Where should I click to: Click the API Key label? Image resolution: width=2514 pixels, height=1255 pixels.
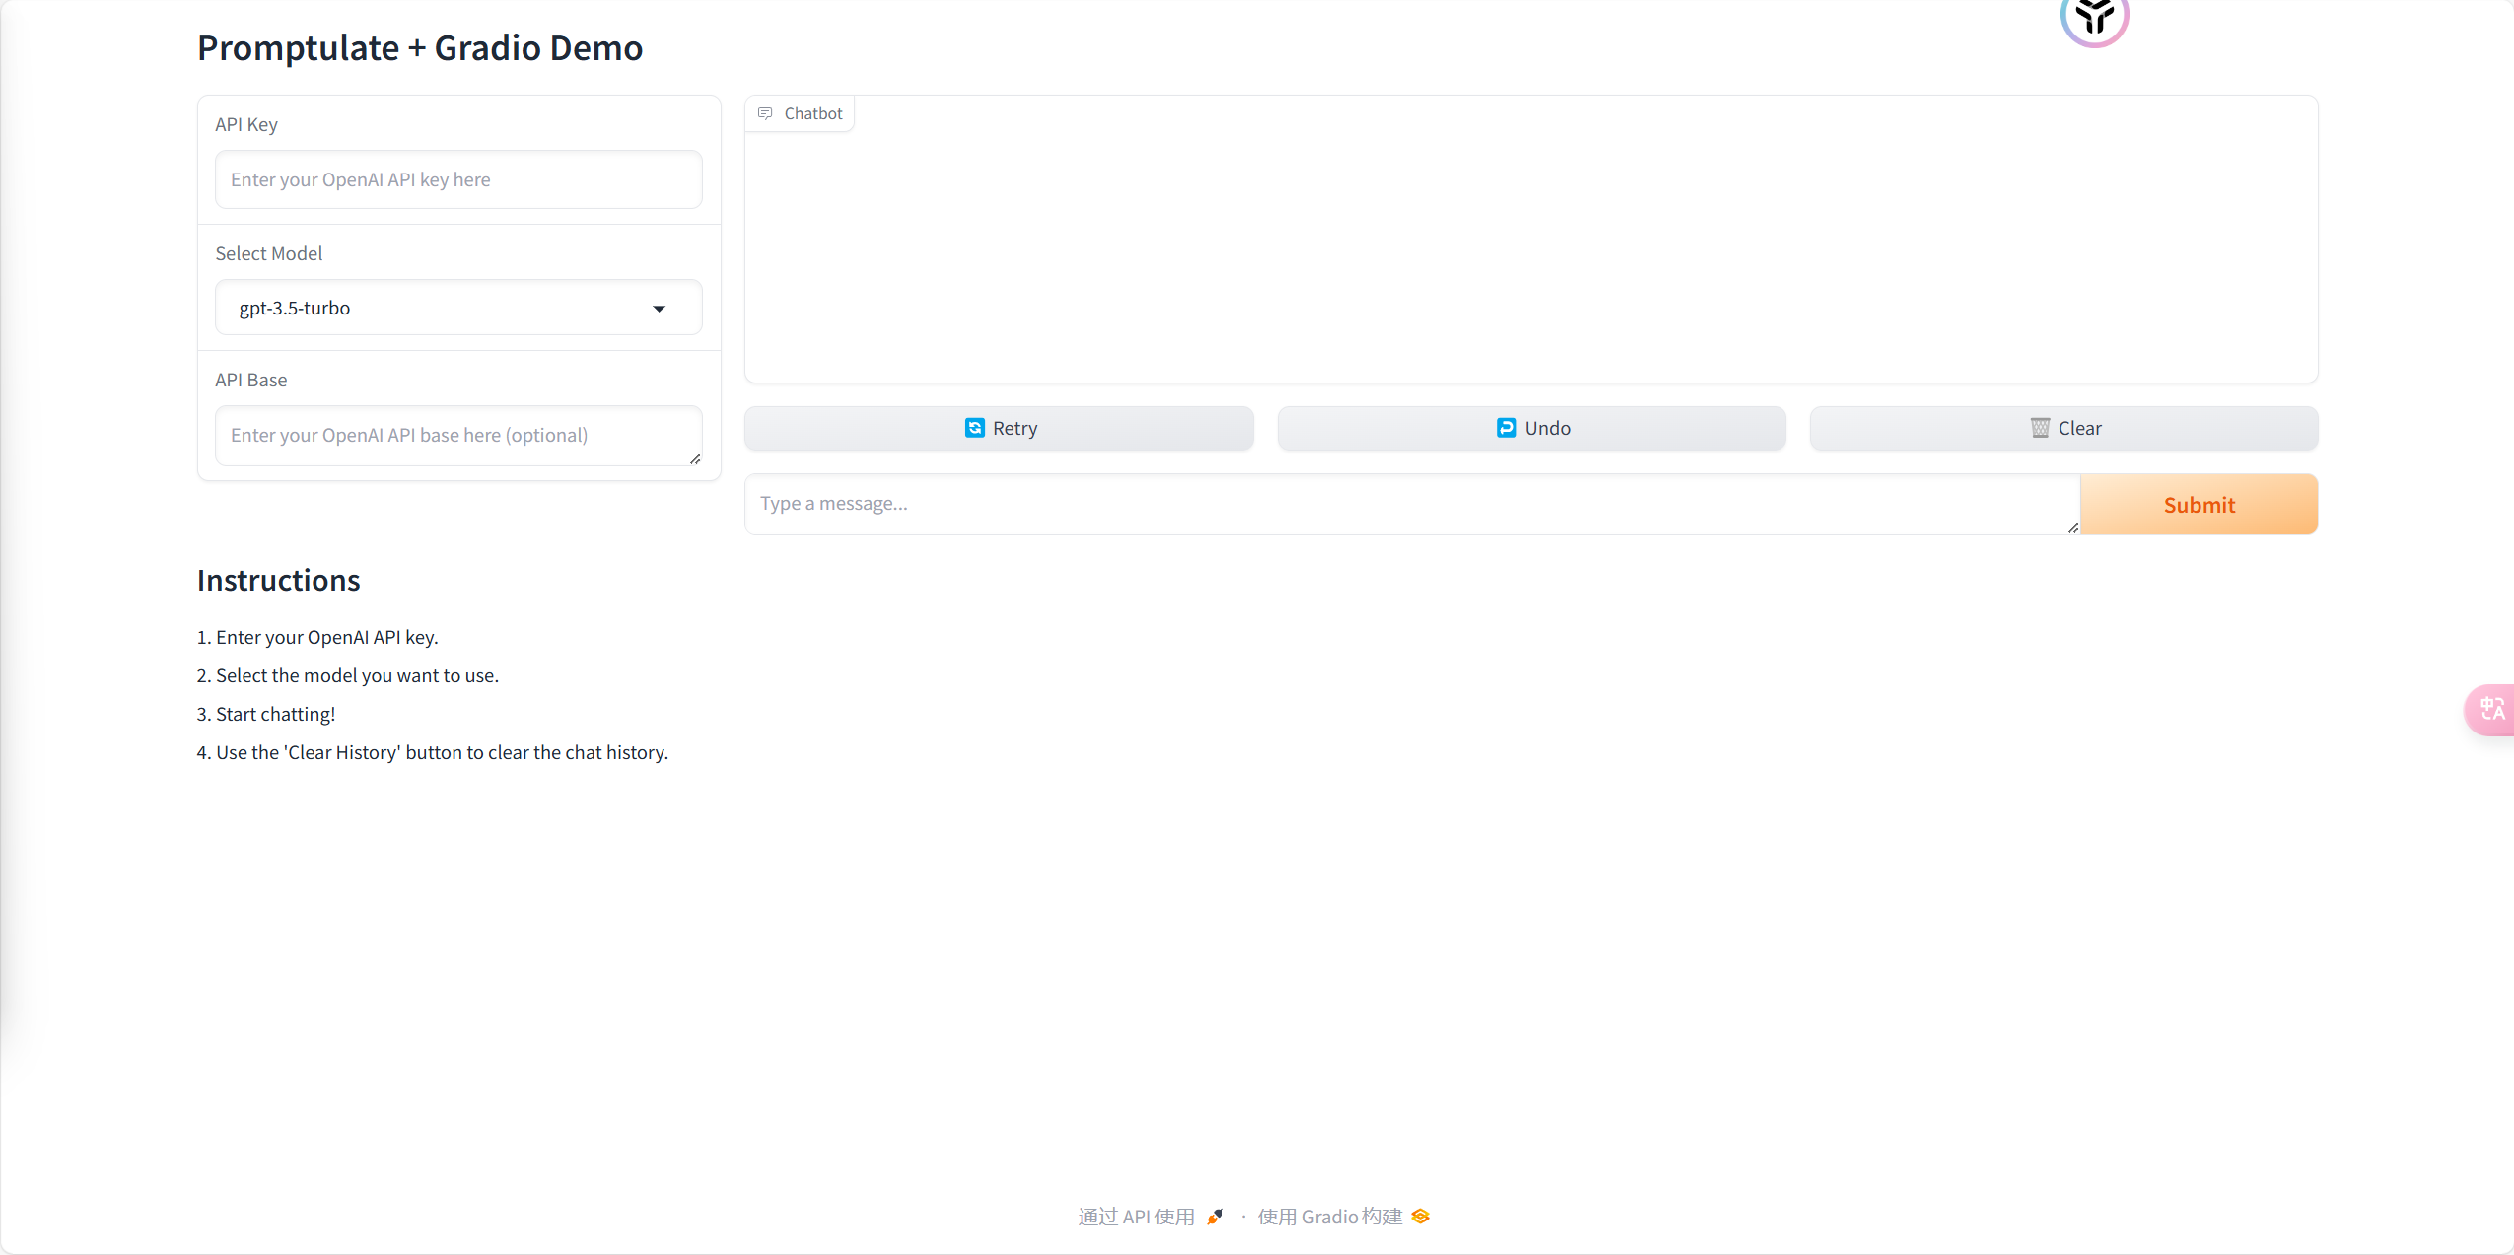pos(246,124)
